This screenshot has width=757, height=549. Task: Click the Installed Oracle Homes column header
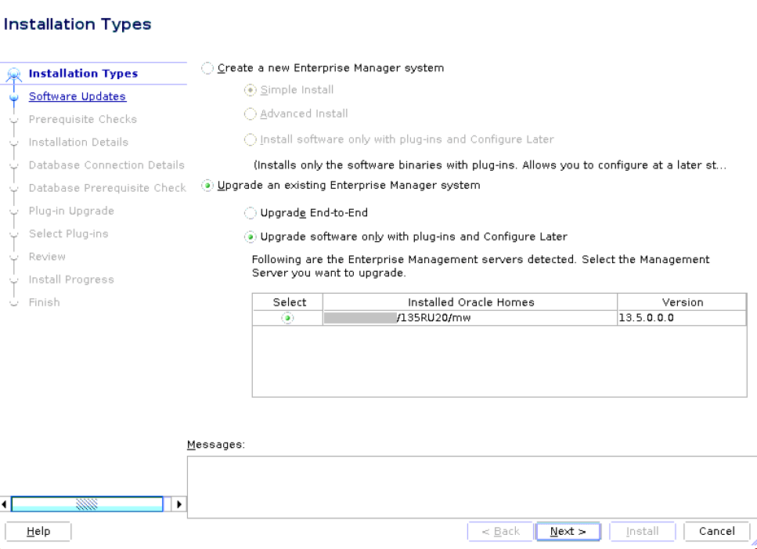[470, 302]
